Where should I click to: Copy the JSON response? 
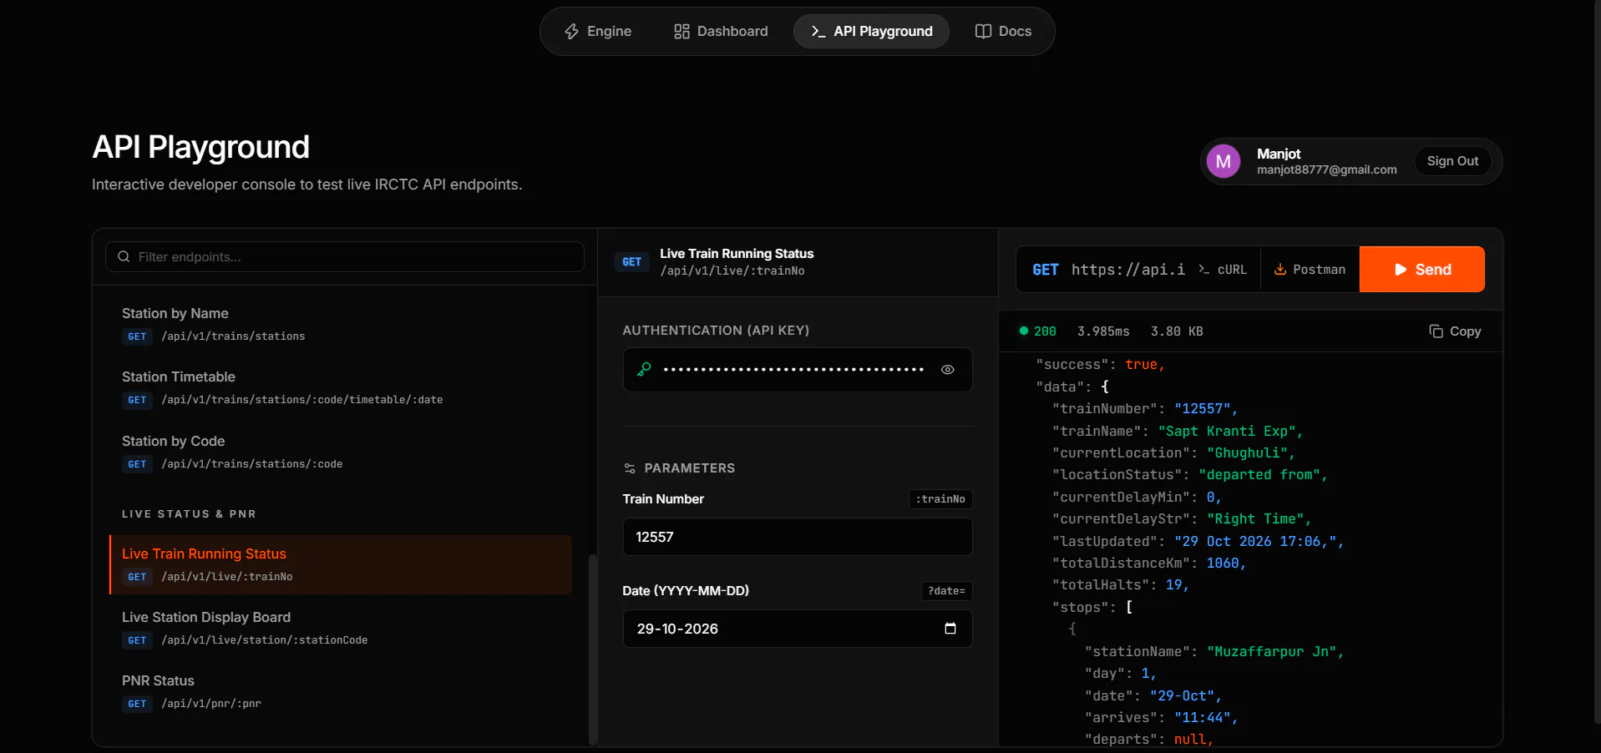pyautogui.click(x=1455, y=331)
